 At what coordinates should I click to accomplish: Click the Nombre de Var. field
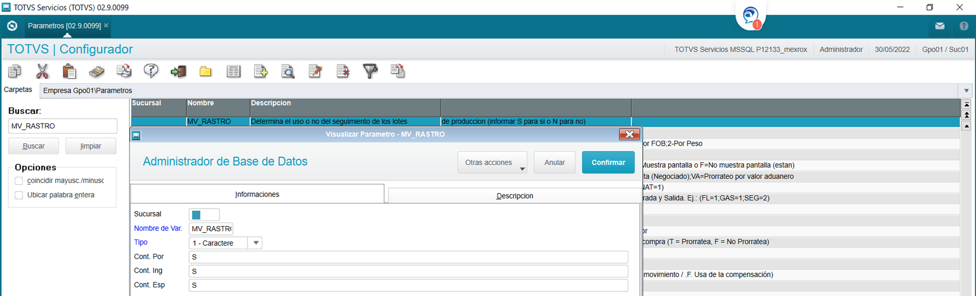click(x=211, y=229)
